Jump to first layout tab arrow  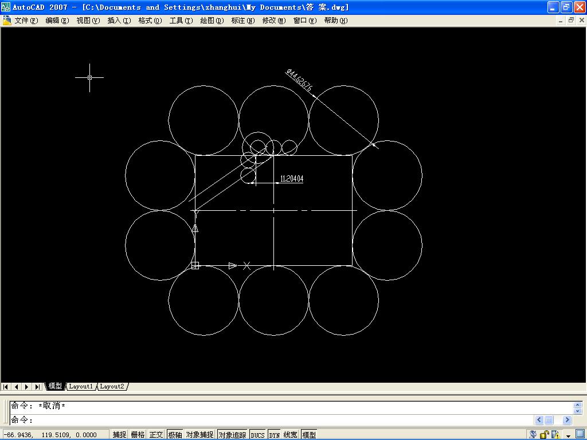click(x=6, y=387)
